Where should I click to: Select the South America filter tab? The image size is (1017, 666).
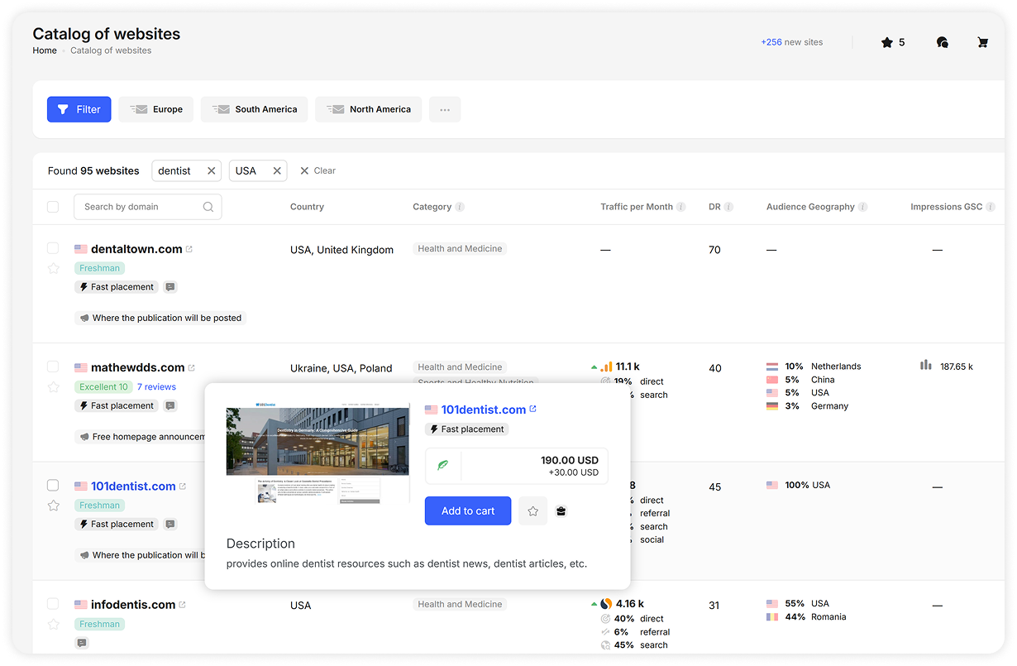click(254, 108)
